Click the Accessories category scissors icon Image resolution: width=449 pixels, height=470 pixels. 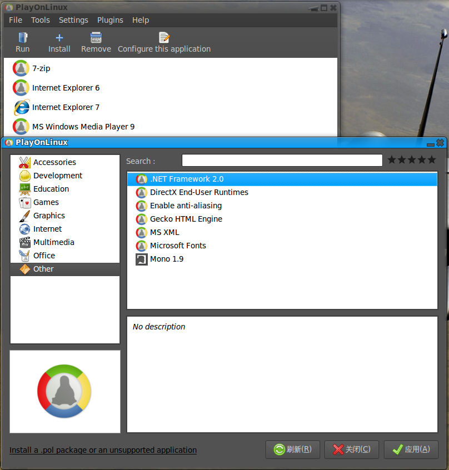pos(24,162)
